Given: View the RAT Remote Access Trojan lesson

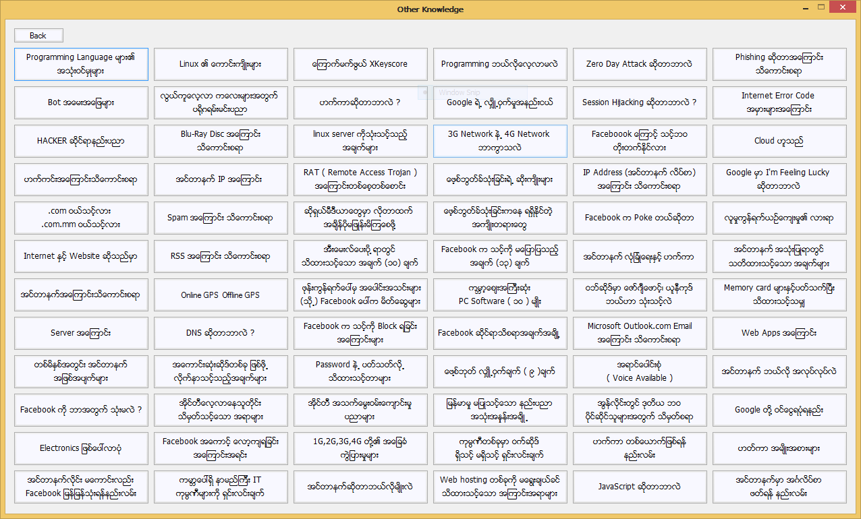Looking at the screenshot, I should point(360,179).
